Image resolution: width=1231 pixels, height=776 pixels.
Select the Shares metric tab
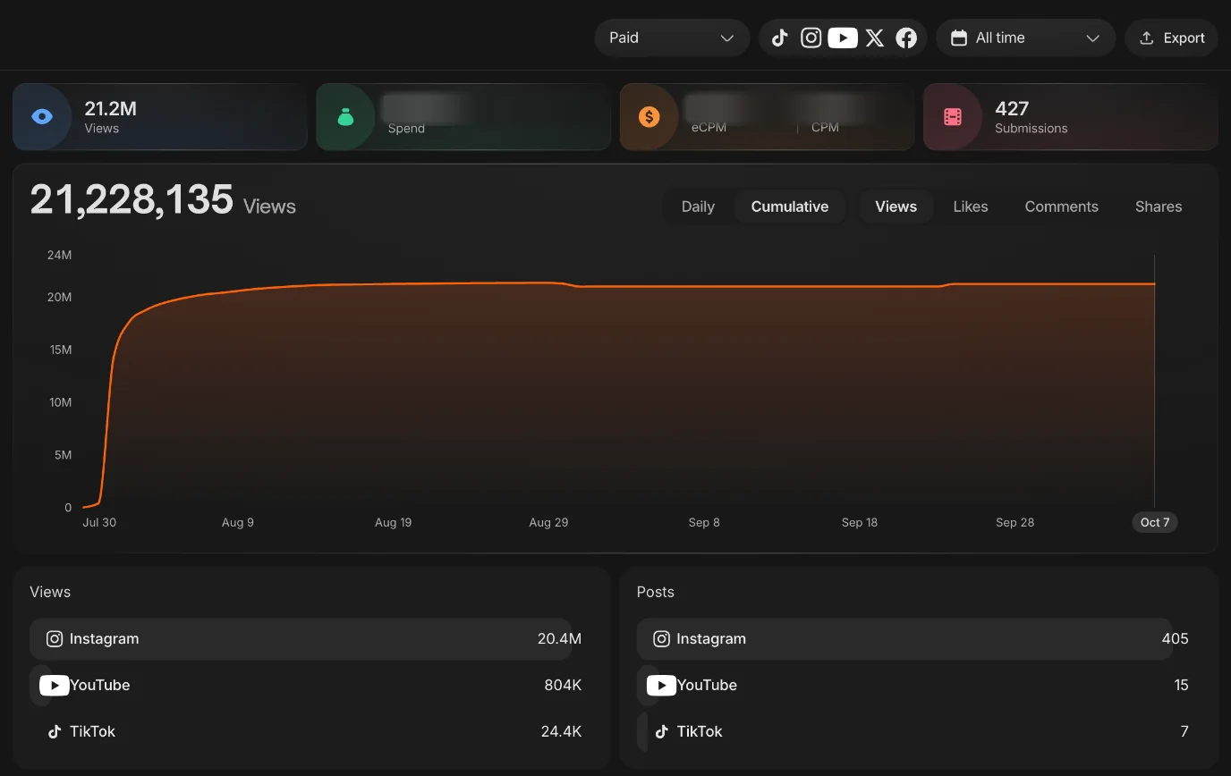pos(1159,207)
